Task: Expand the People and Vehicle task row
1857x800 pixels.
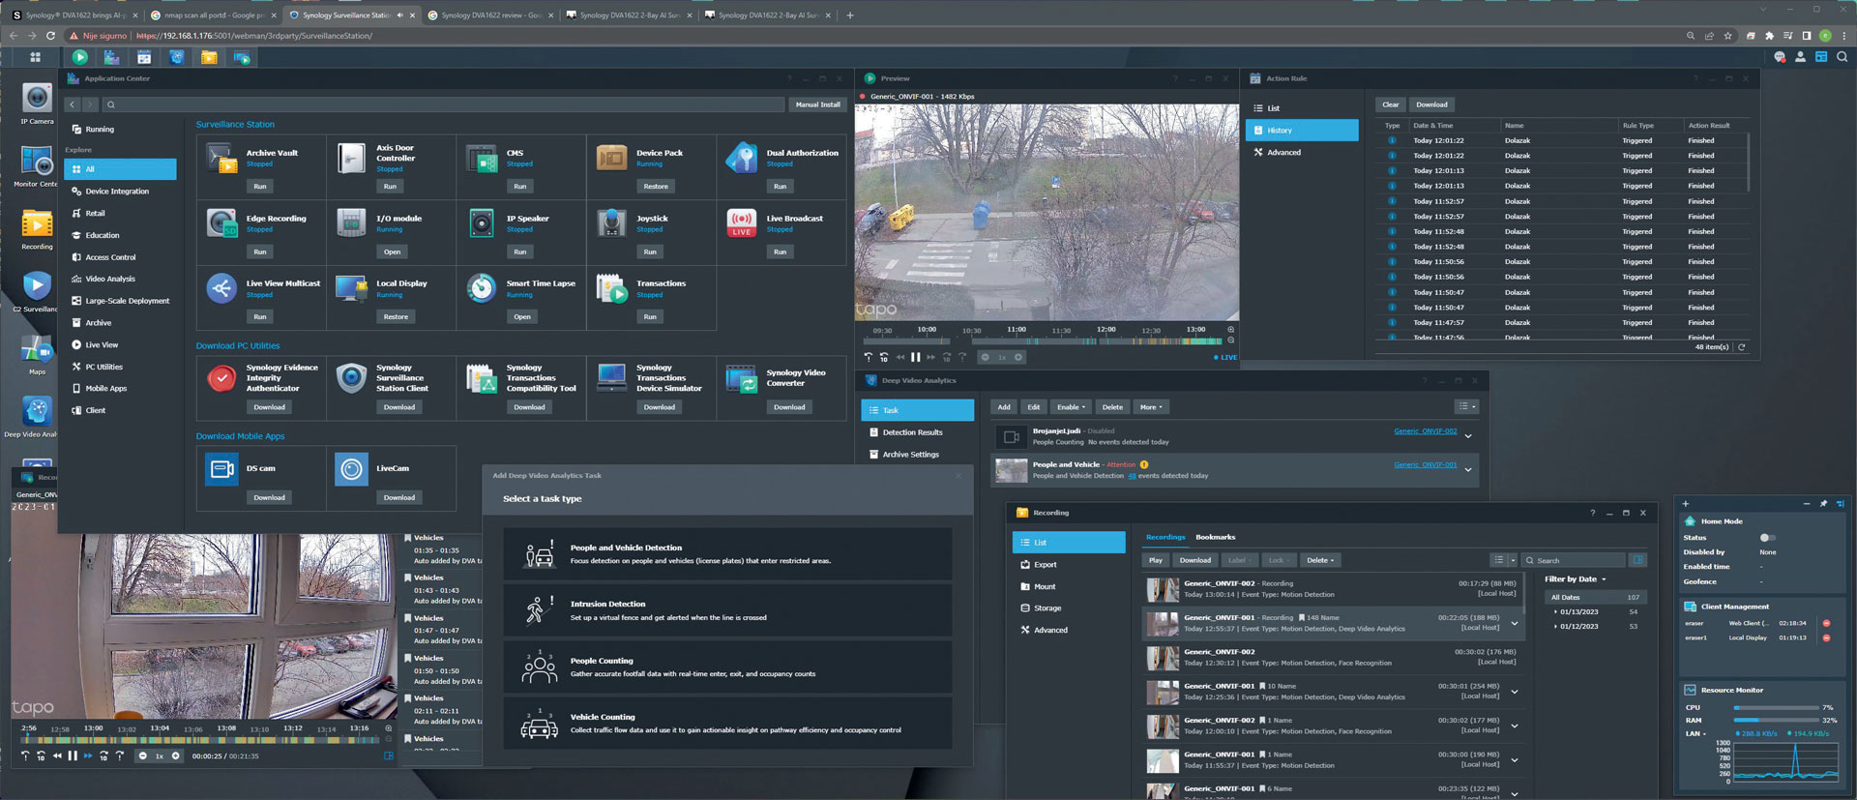Action: (x=1468, y=470)
